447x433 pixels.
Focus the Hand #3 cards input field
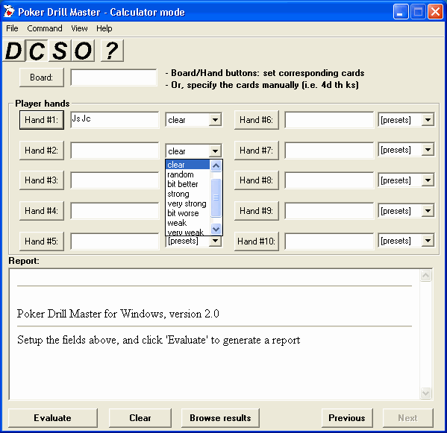pos(115,180)
